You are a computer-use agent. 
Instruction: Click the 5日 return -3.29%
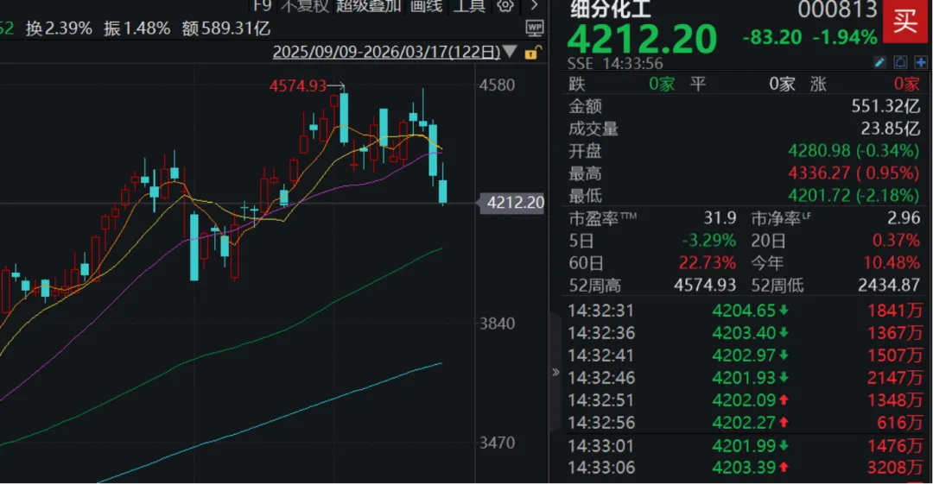(708, 241)
